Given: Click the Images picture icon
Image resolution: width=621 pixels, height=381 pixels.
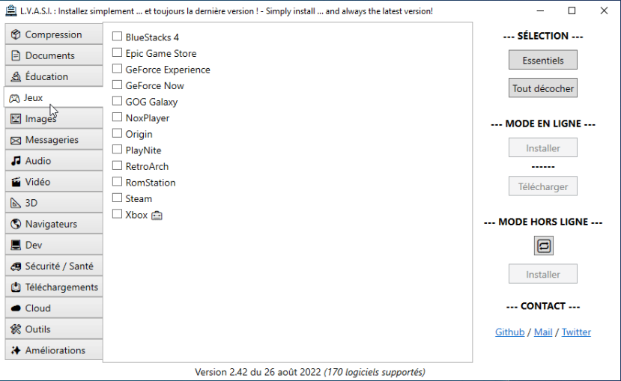Looking at the screenshot, I should coord(16,119).
